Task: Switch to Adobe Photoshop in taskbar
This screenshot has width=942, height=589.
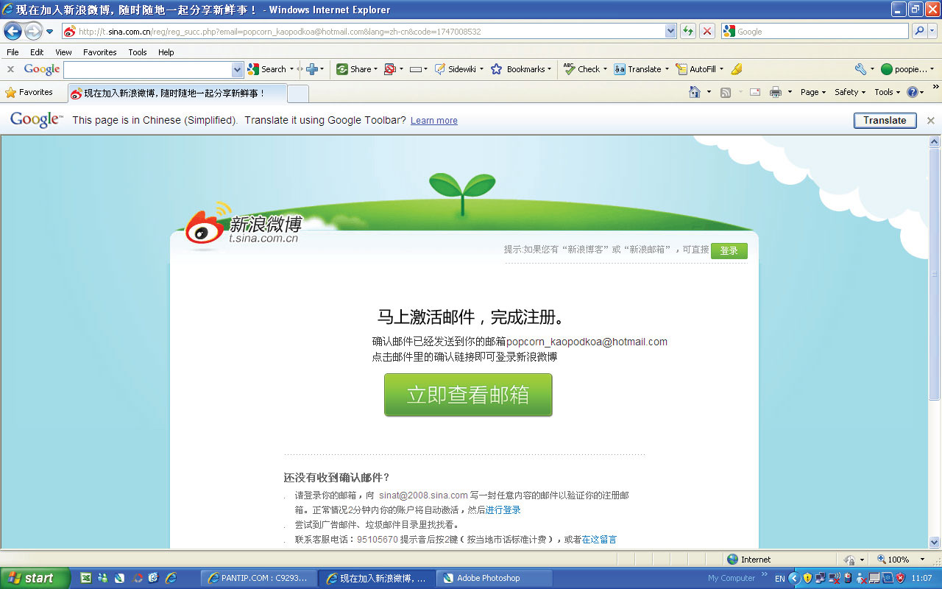Action: 495,578
